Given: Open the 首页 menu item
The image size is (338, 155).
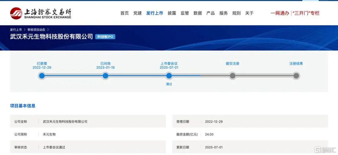Looking at the screenshot, I should click(x=124, y=13).
